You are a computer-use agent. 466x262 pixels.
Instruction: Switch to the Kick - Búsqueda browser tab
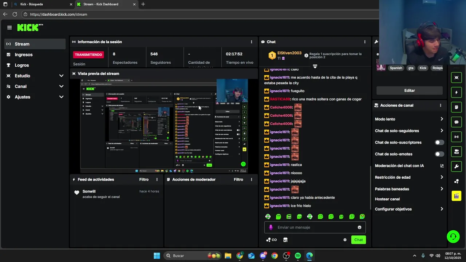[43, 4]
